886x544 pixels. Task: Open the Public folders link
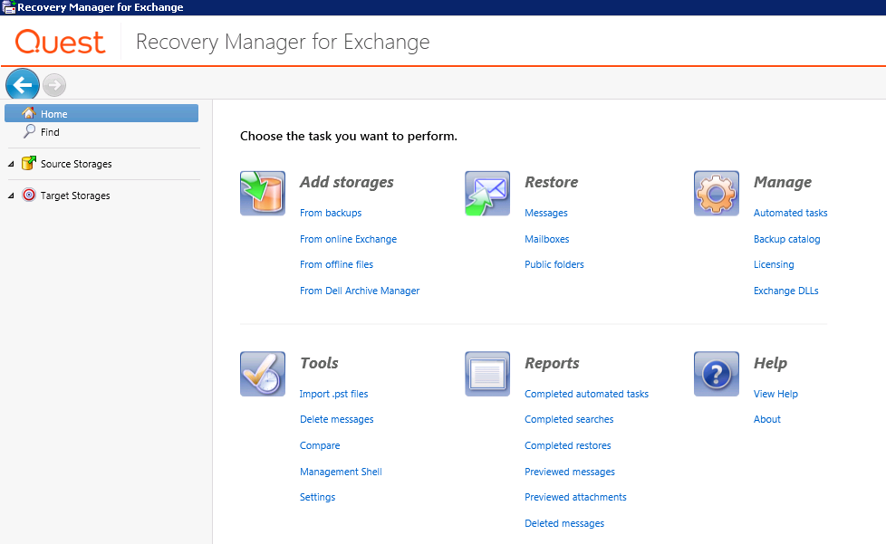click(x=554, y=264)
